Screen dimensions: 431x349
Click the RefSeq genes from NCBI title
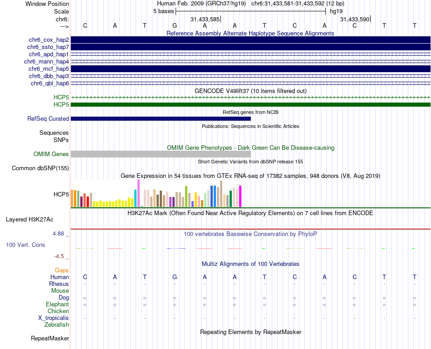point(250,112)
